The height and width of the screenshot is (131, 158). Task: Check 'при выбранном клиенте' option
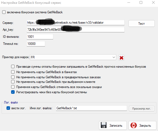coord(13,82)
